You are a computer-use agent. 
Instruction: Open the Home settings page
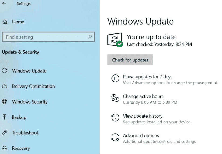pyautogui.click(x=18, y=22)
